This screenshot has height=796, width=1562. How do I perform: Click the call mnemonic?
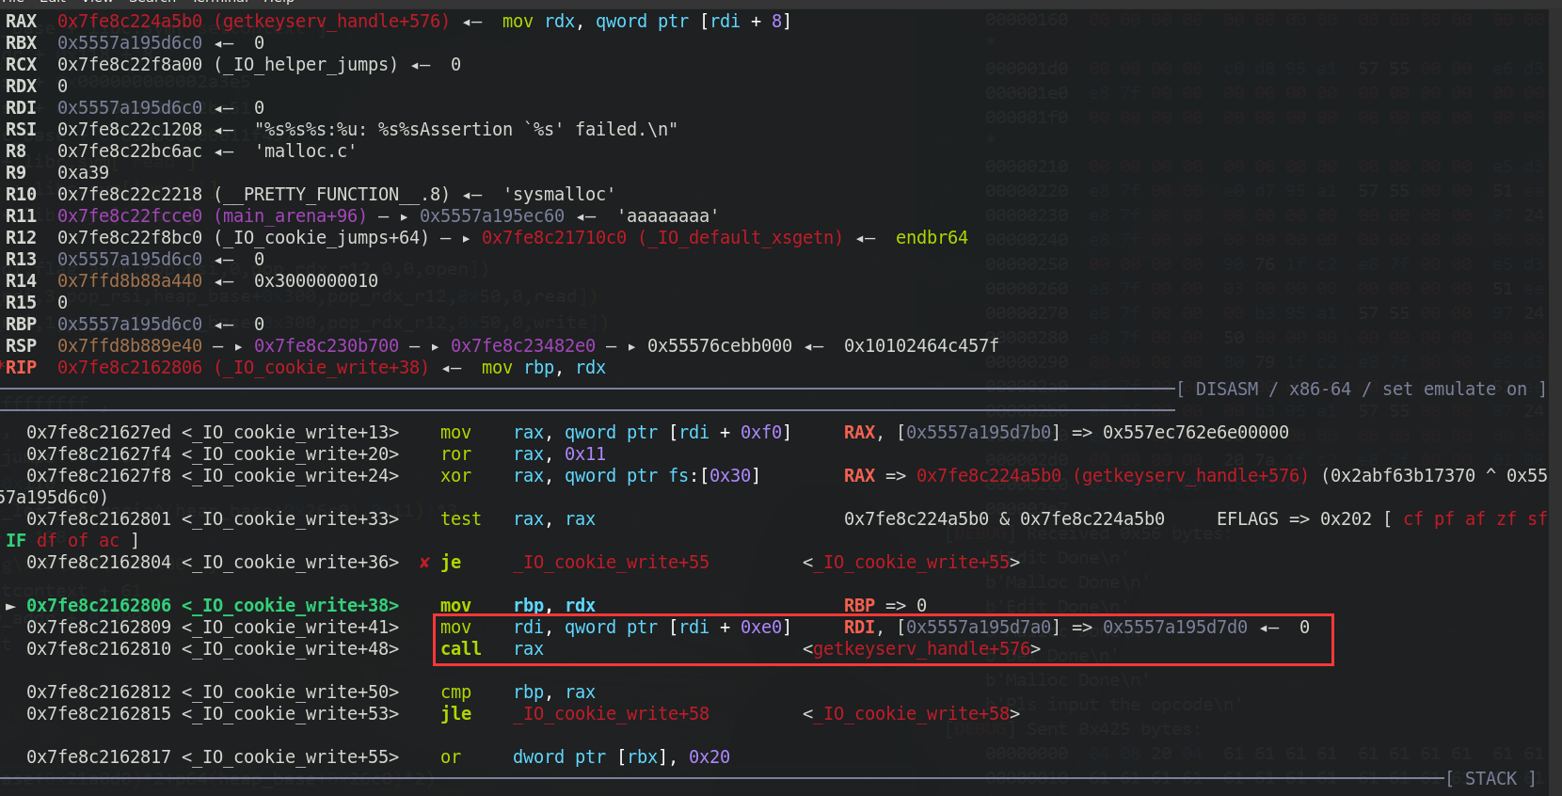click(x=461, y=648)
